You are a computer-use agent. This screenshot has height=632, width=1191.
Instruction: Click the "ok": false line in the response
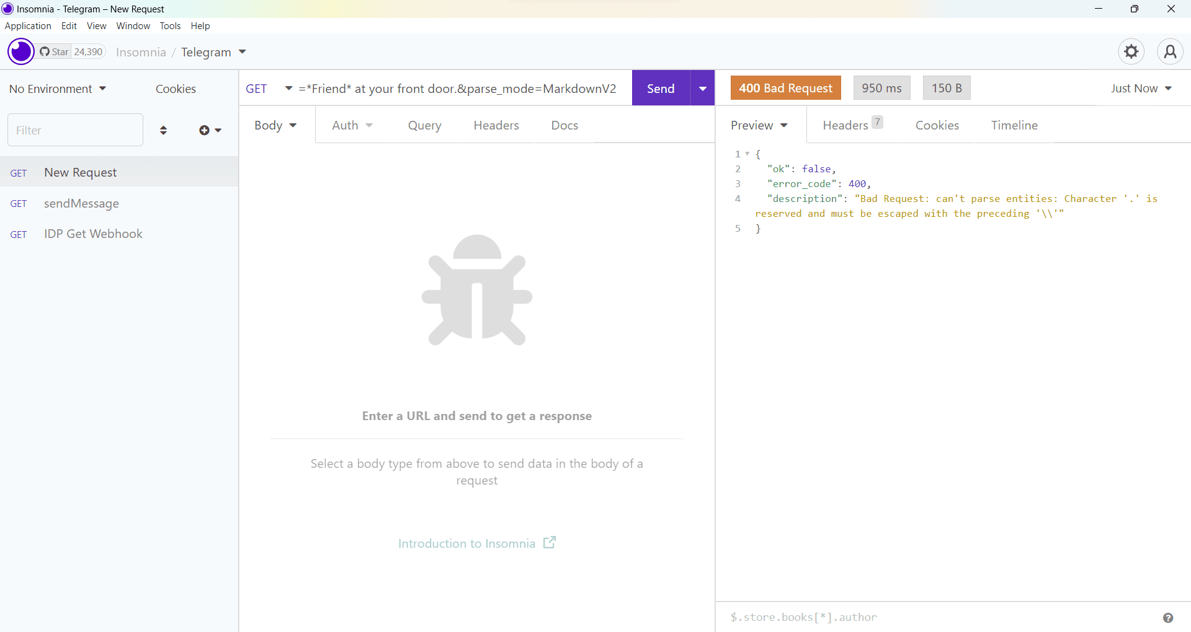click(x=801, y=169)
